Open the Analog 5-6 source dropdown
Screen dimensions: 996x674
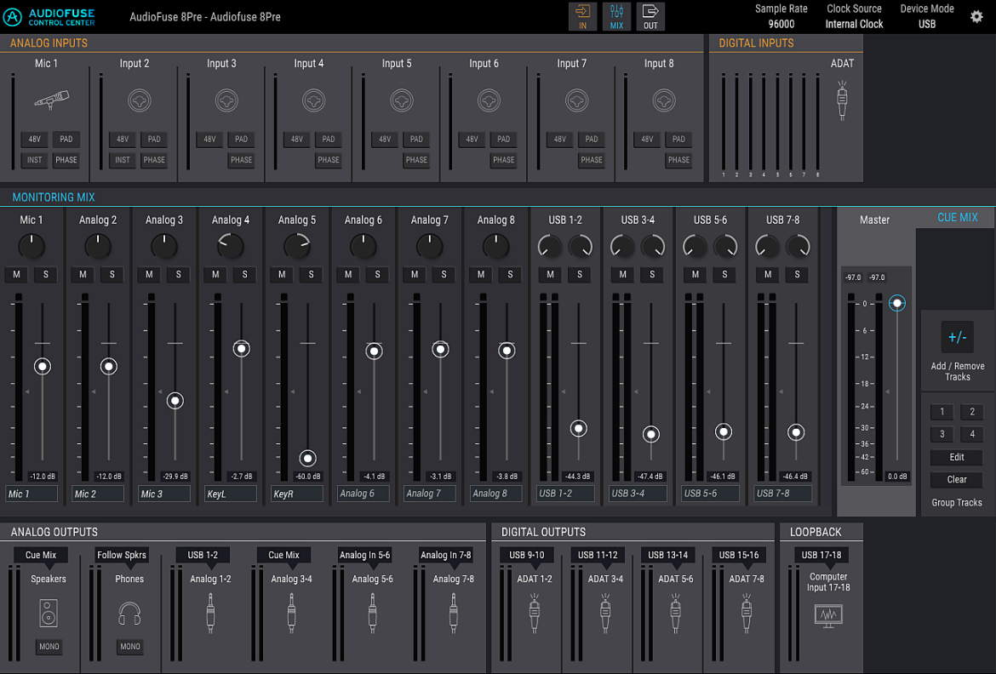click(364, 555)
